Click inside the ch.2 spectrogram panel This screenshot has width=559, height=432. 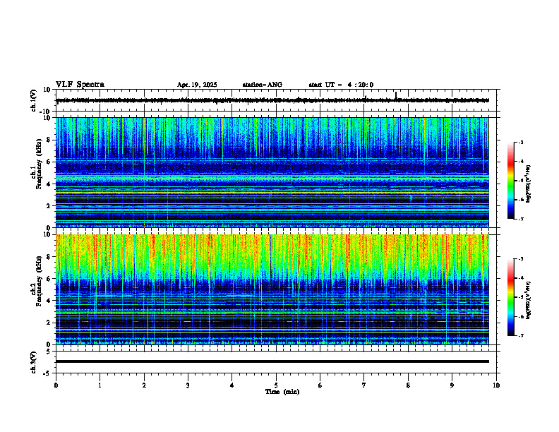pyautogui.click(x=272, y=289)
